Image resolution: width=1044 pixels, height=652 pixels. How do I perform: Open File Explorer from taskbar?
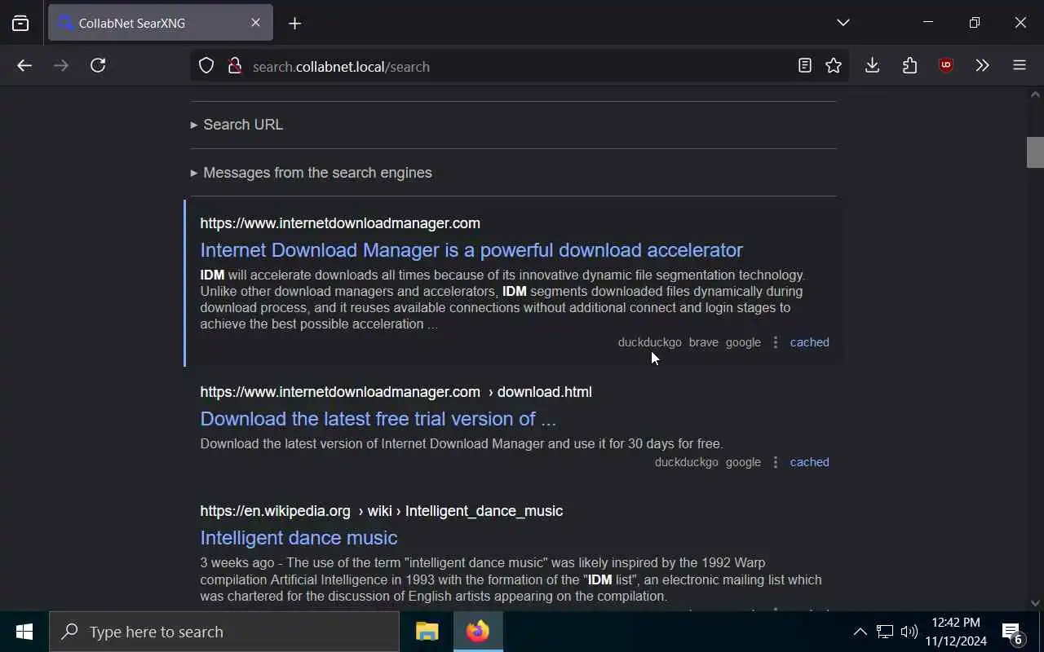(x=427, y=632)
